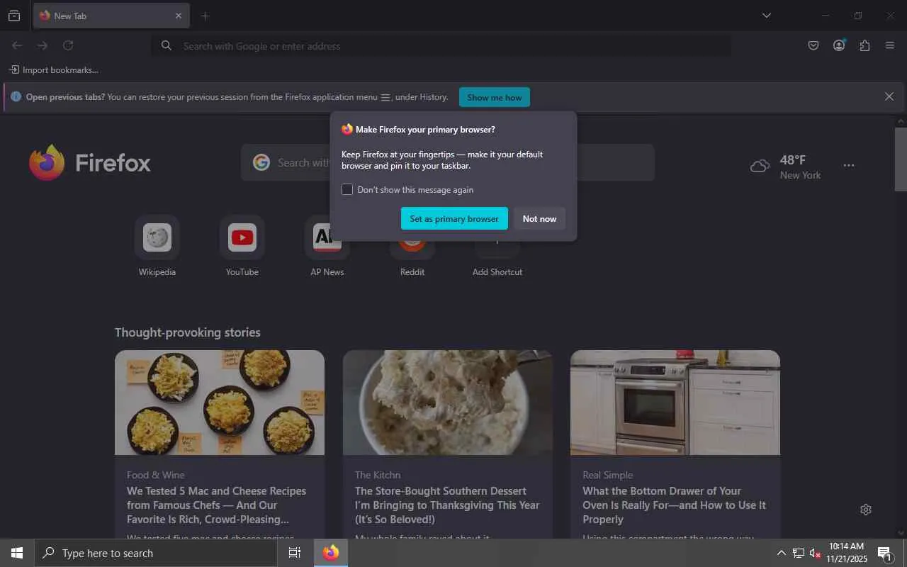Click the Firefox taskbar icon
Viewport: 907px width, 567px height.
click(331, 553)
